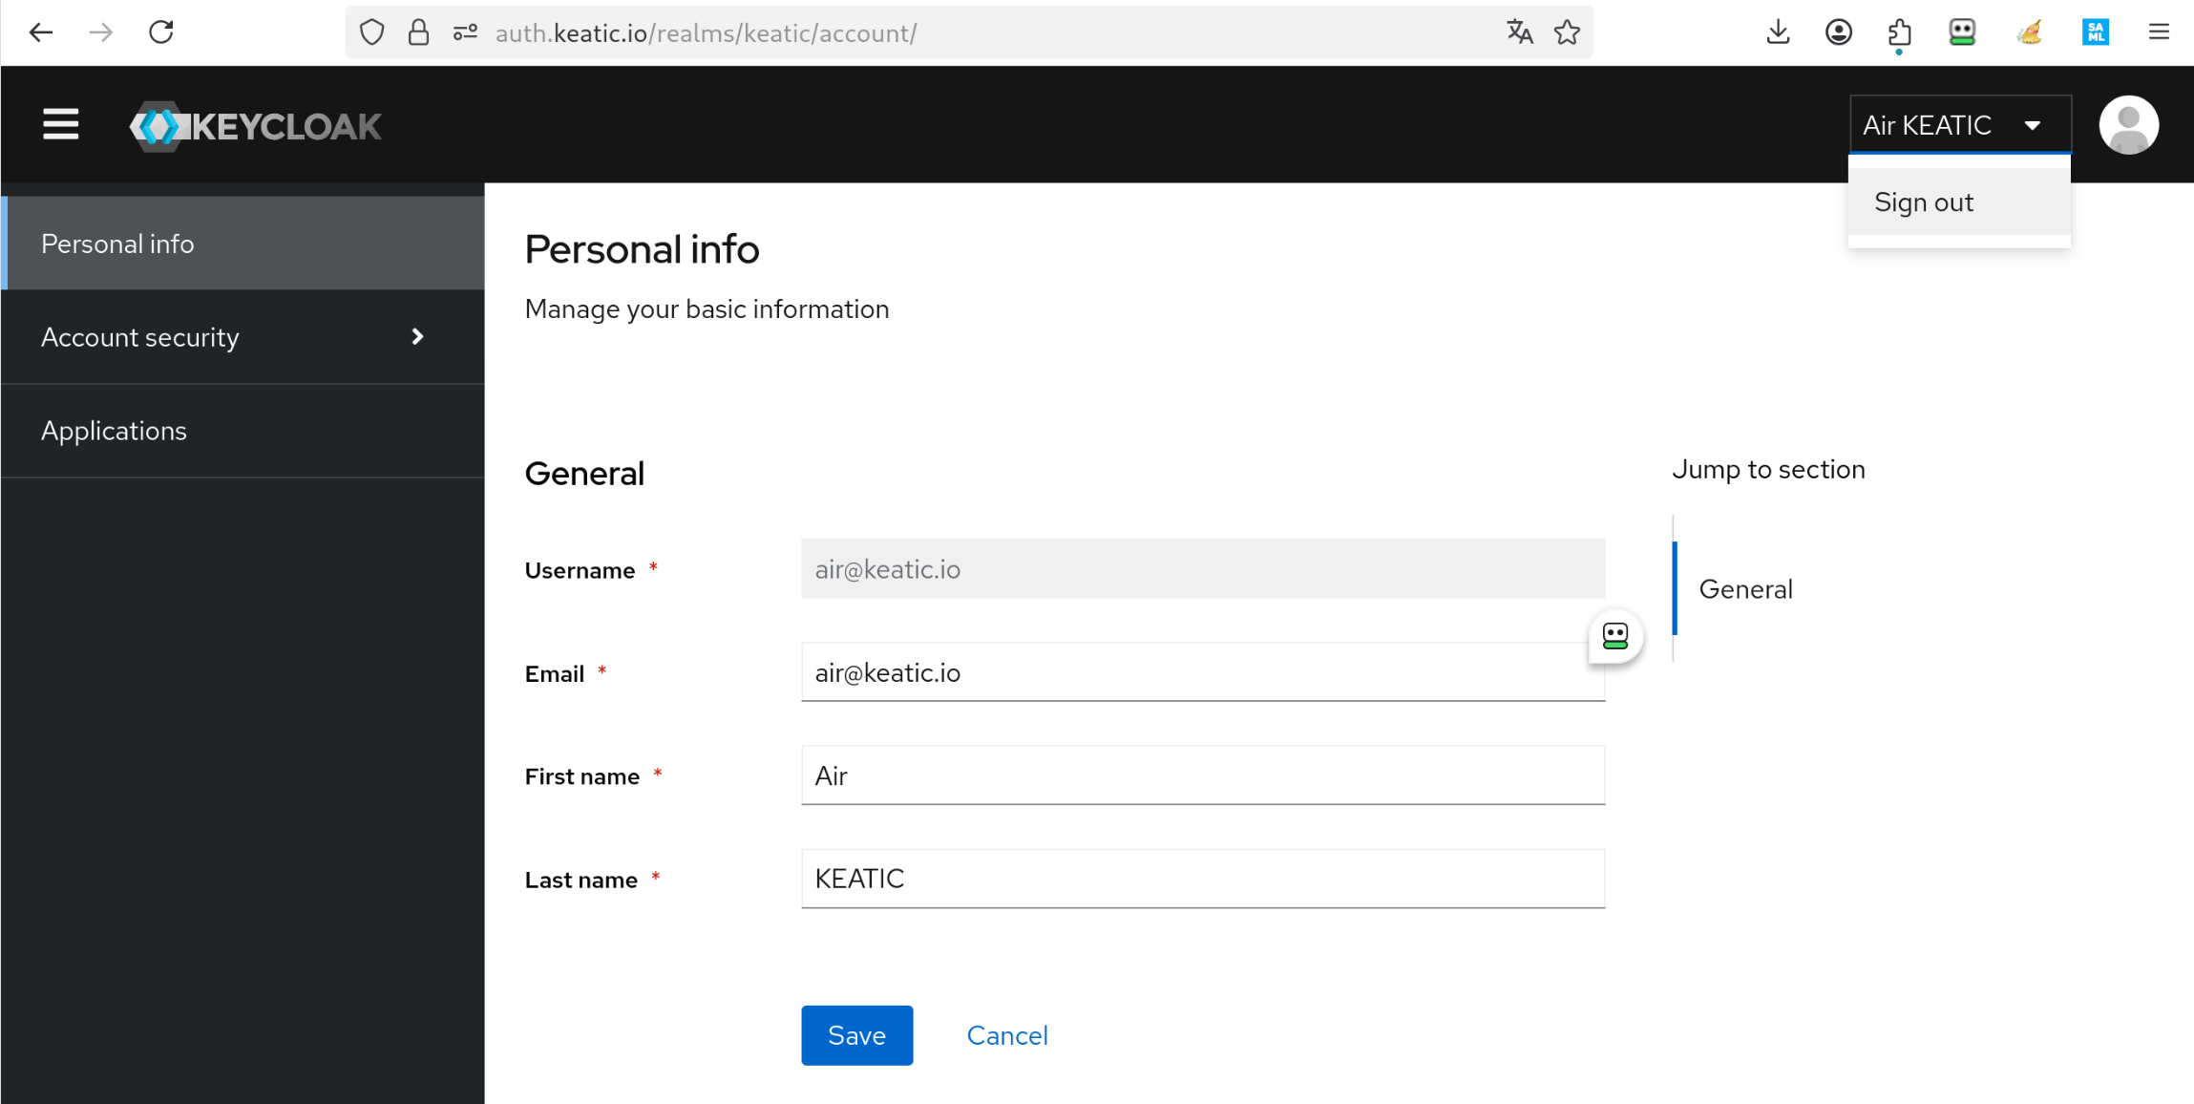Click the translate page icon in address bar
Viewport: 2194px width, 1104px height.
[1519, 32]
